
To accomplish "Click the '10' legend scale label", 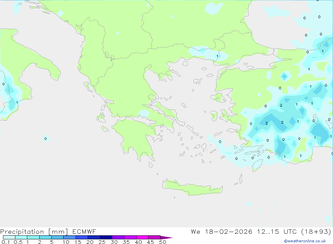I will tap(66, 242).
